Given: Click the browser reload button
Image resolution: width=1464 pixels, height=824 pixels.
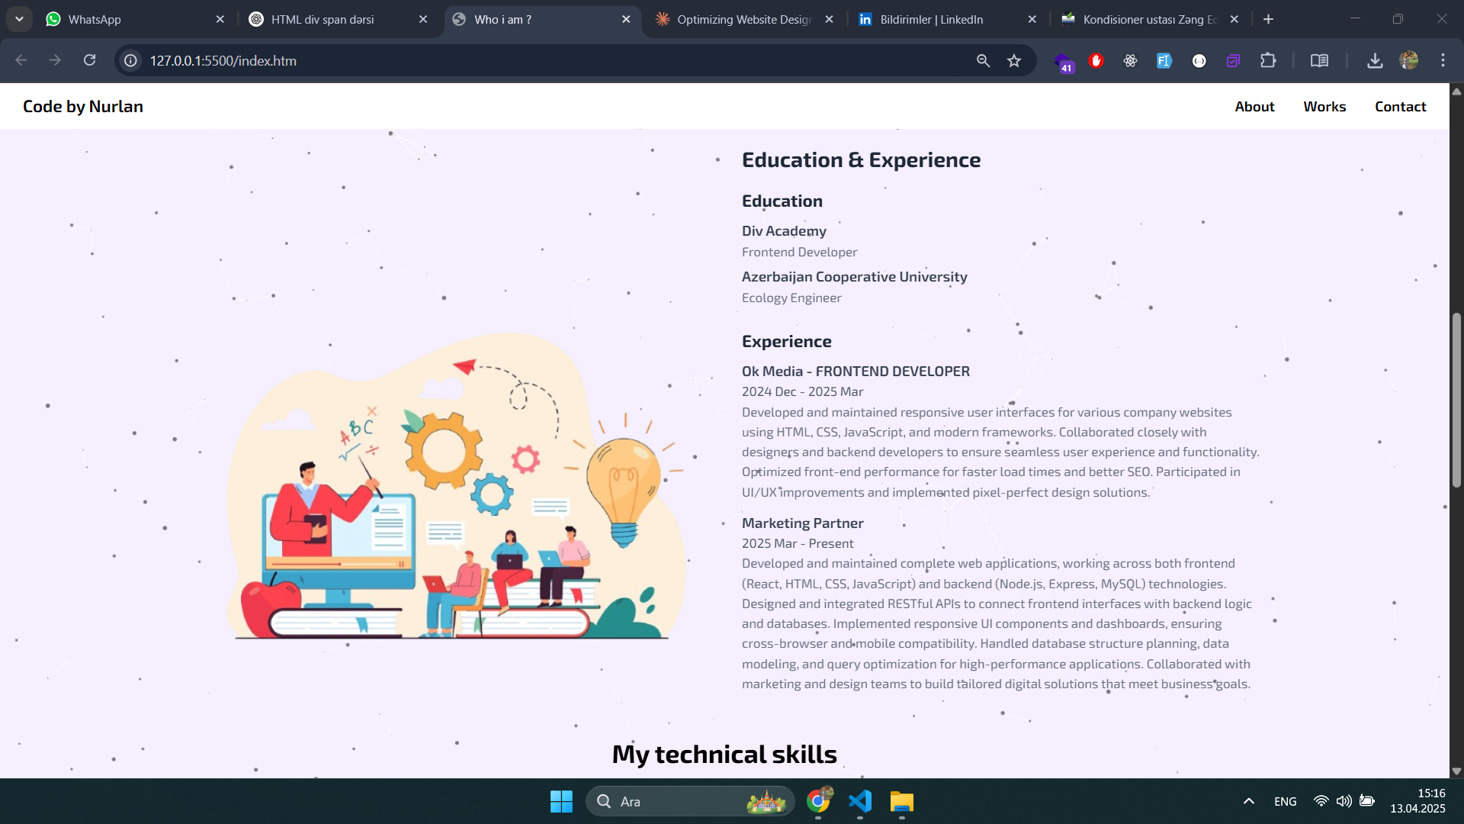Looking at the screenshot, I should pyautogui.click(x=89, y=60).
